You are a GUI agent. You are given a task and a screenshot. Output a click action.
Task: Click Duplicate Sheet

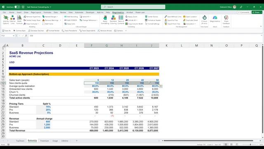pos(191,20)
